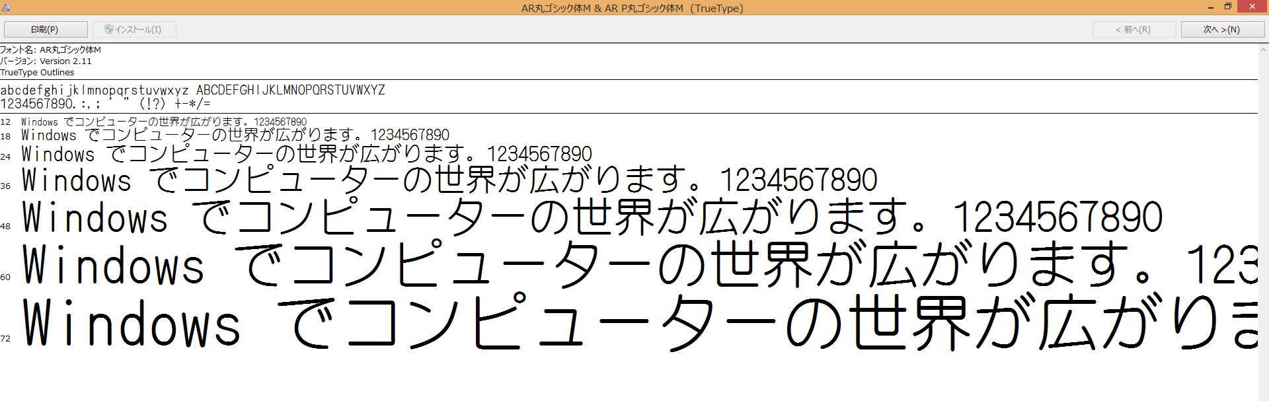This screenshot has width=1269, height=401.
Task: Click the size 18 sample sentence
Action: [235, 135]
